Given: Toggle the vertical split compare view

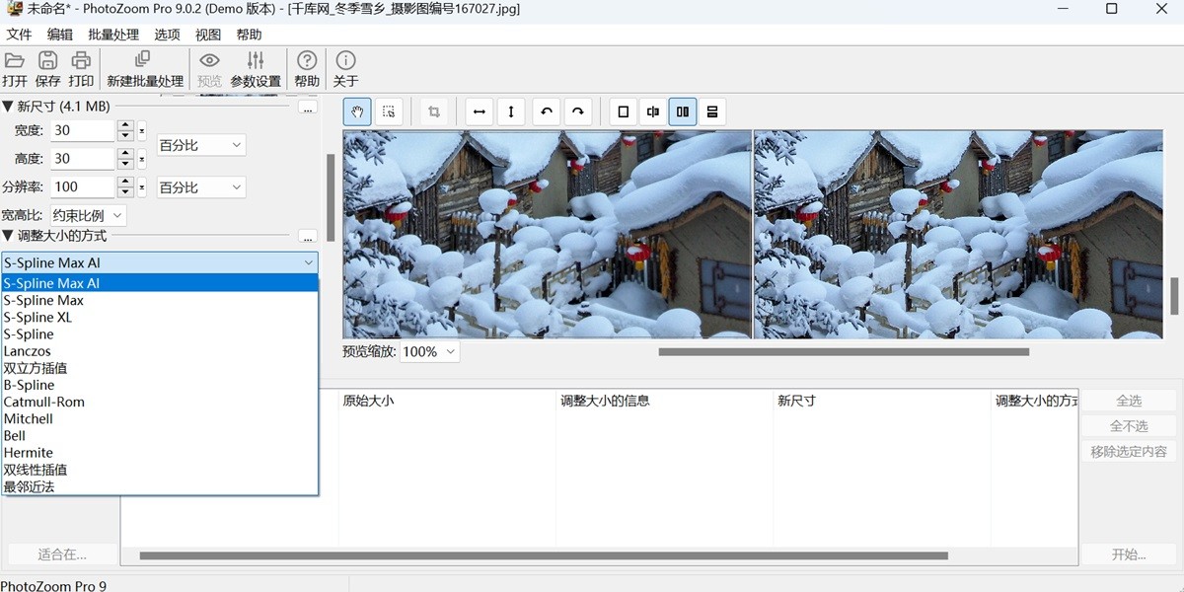Looking at the screenshot, I should point(652,111).
